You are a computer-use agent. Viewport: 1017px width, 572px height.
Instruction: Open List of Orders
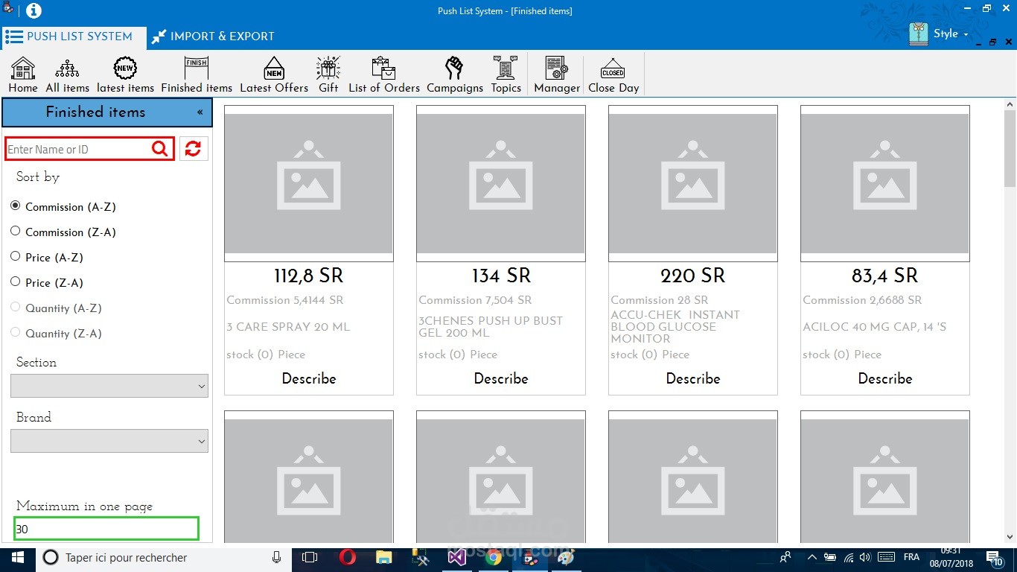point(384,74)
